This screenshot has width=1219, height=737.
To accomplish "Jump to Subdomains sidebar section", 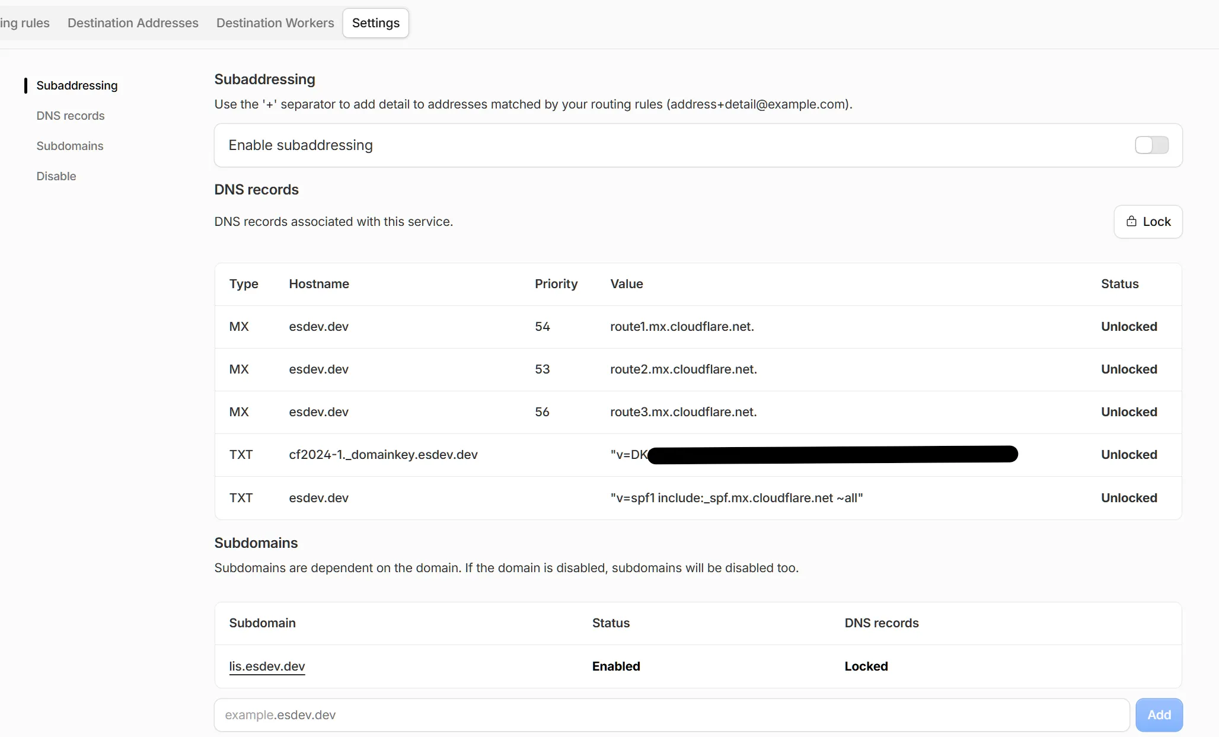I will (x=70, y=146).
